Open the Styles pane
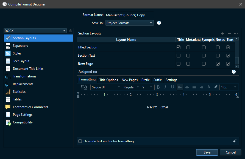The image size is (245, 159). 38,53
